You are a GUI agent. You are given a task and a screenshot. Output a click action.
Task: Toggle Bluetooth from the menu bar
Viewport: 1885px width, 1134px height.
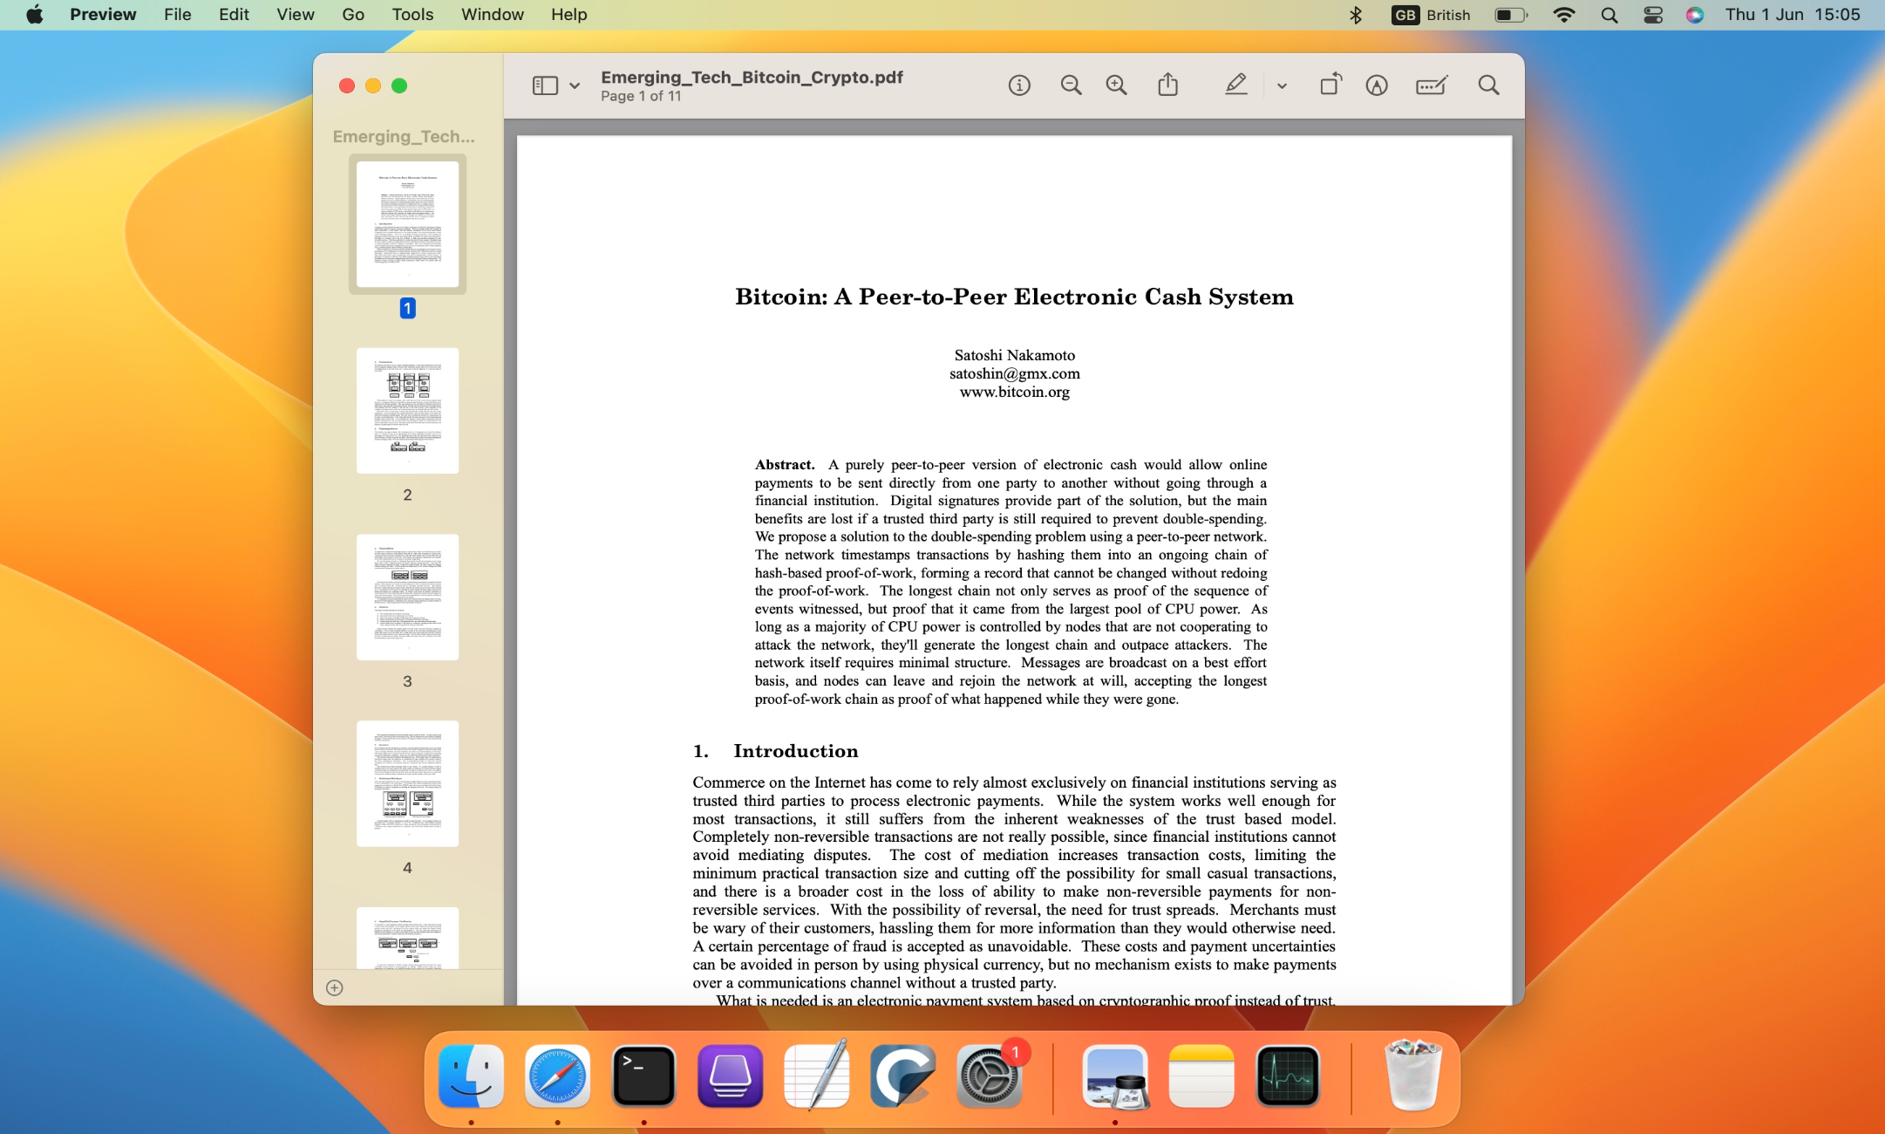coord(1355,15)
